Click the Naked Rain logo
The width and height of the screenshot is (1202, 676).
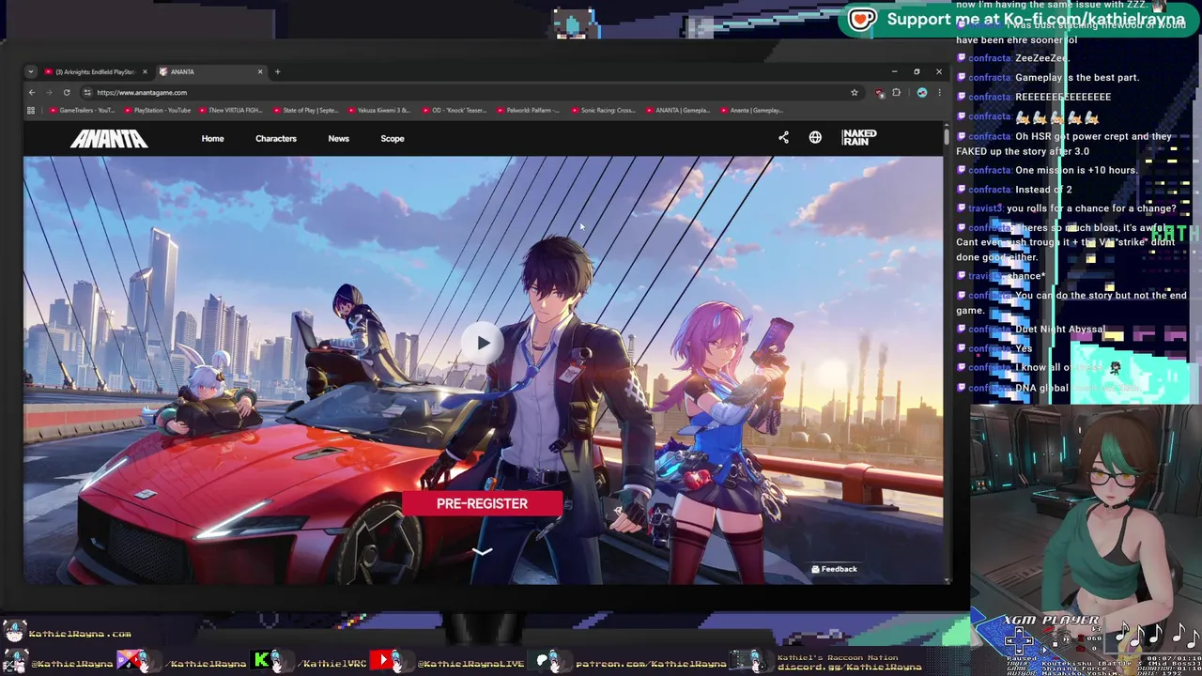(859, 138)
